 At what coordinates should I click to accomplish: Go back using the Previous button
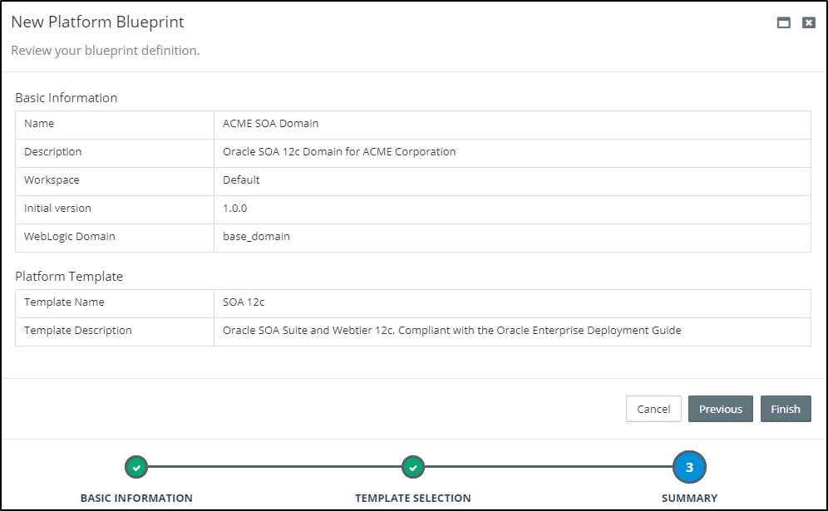coord(720,409)
